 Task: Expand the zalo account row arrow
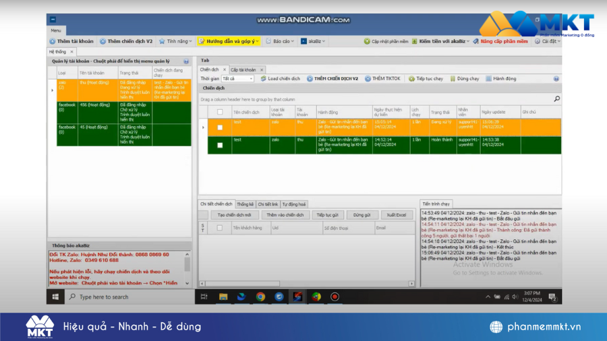[52, 90]
